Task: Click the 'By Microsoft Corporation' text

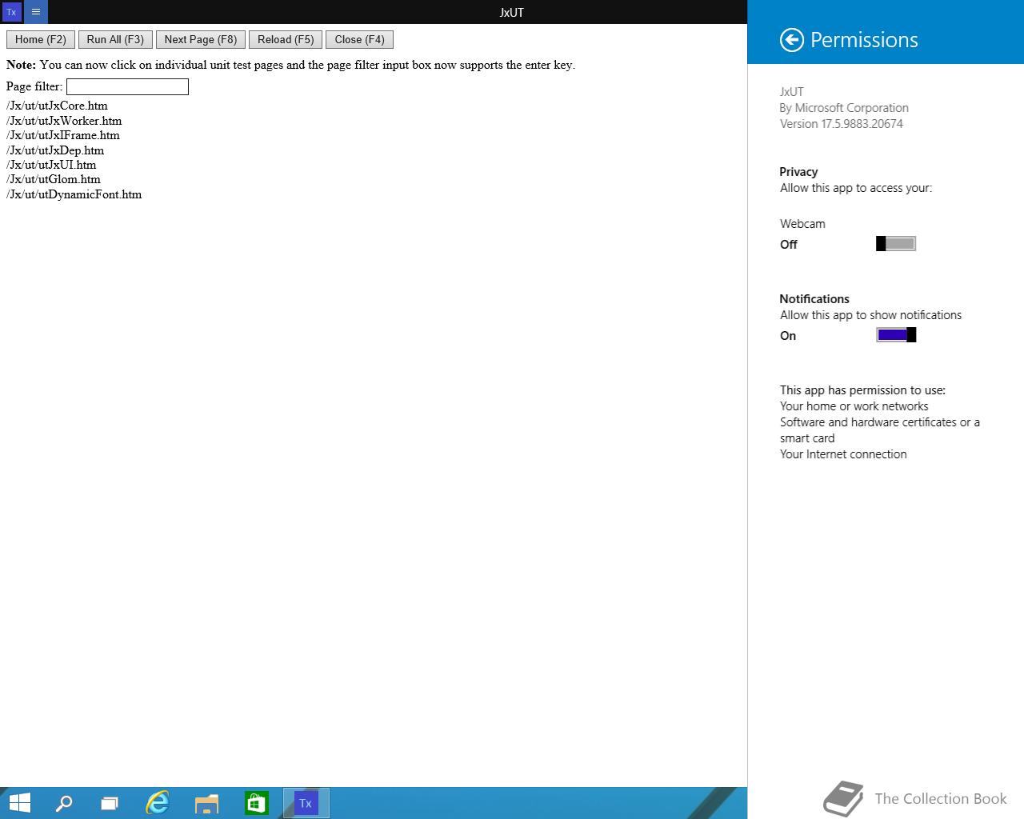Action: [x=844, y=108]
